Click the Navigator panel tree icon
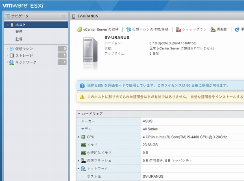This screenshot has width=244, height=181. click(7, 16)
